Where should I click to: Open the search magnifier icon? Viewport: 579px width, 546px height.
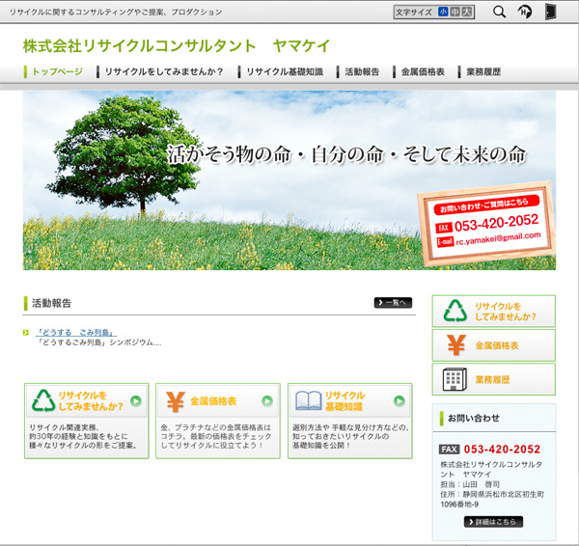[499, 12]
